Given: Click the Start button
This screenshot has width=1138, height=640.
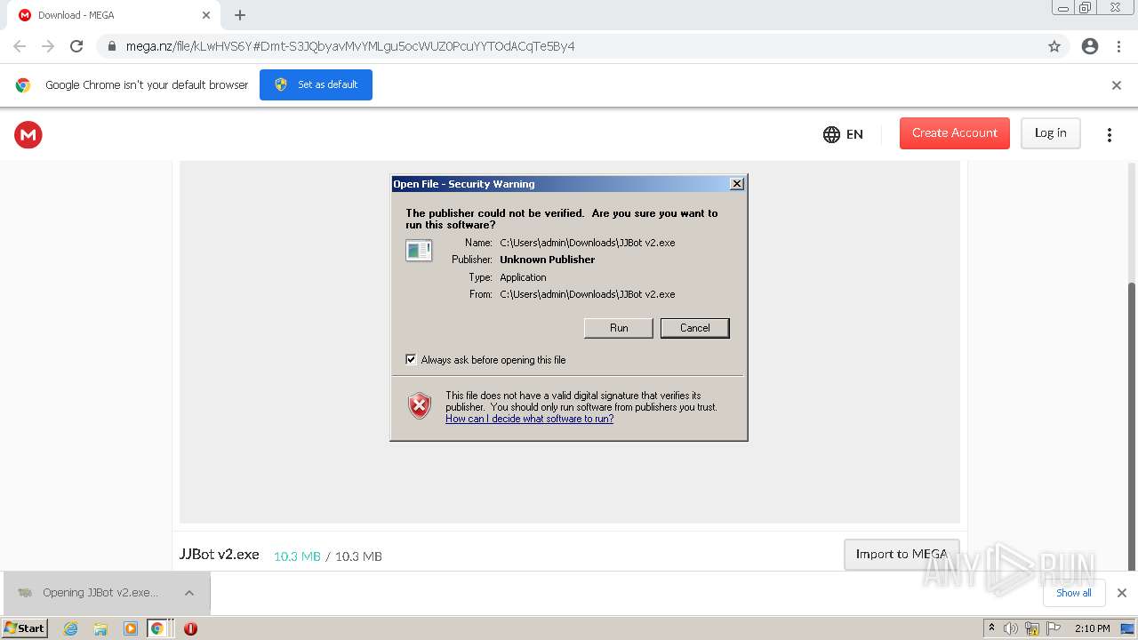Looking at the screenshot, I should click(x=25, y=628).
